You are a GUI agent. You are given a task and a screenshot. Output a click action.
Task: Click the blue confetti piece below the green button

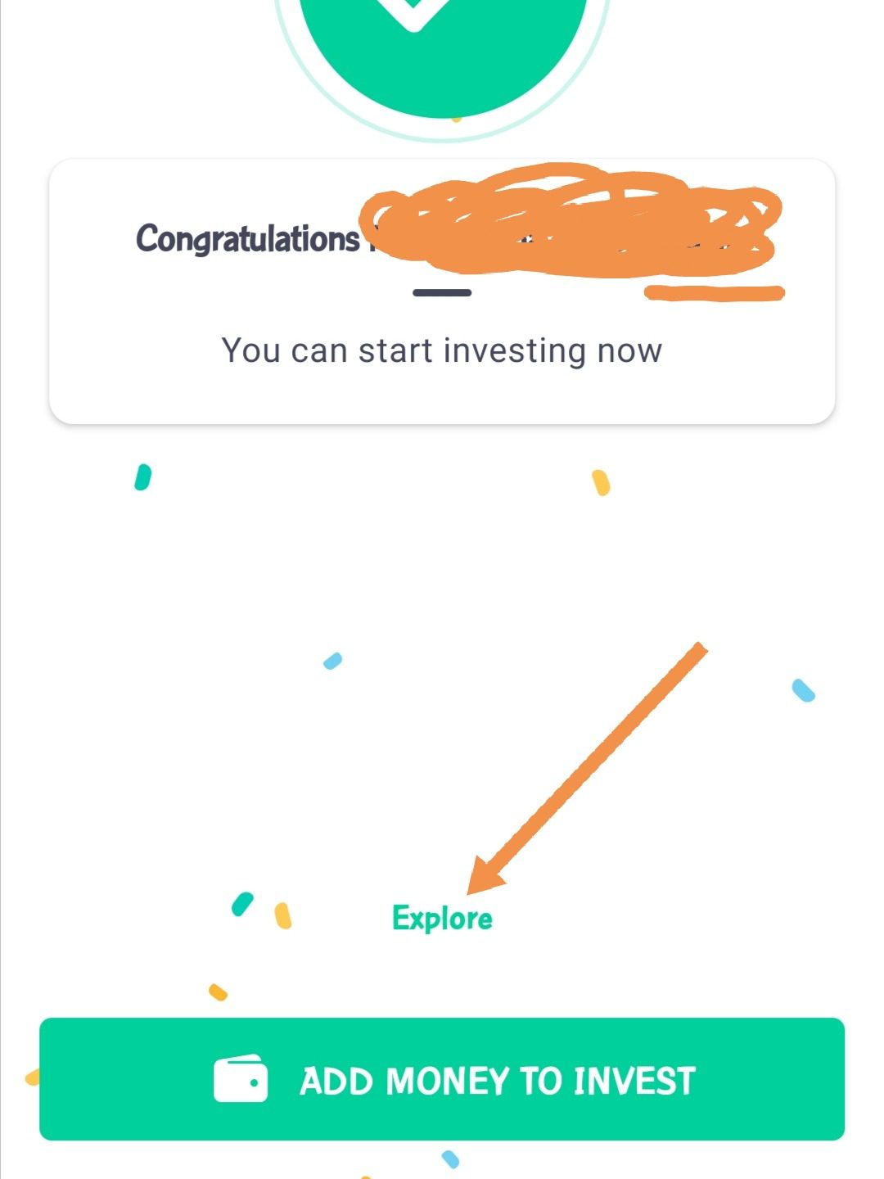450,1159
